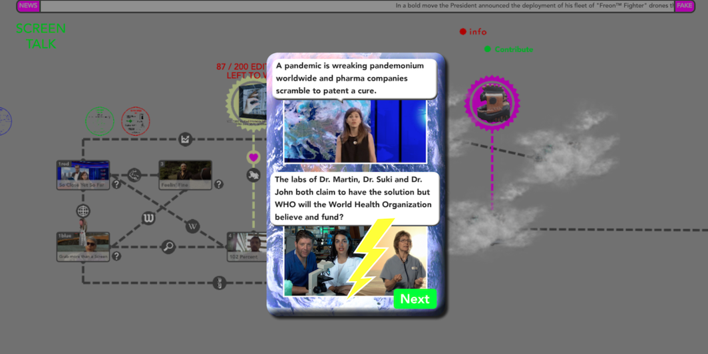Open the green Contribute link

tap(509, 49)
